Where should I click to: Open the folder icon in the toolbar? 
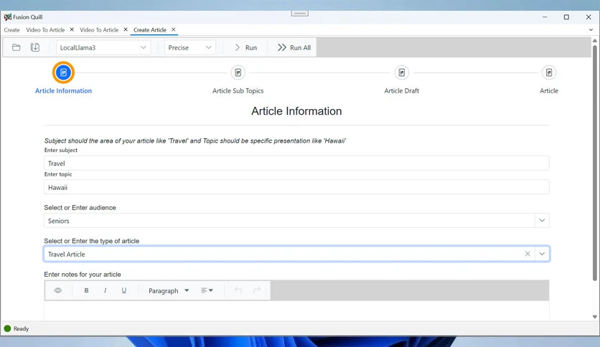[x=16, y=47]
